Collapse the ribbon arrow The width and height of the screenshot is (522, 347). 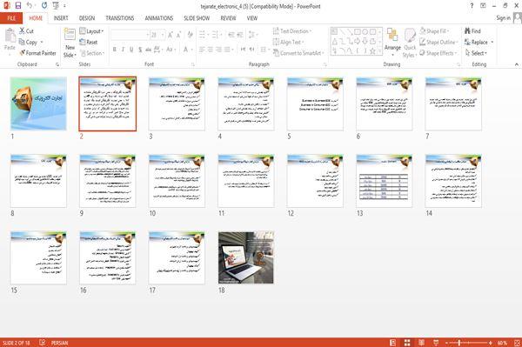[x=517, y=64]
